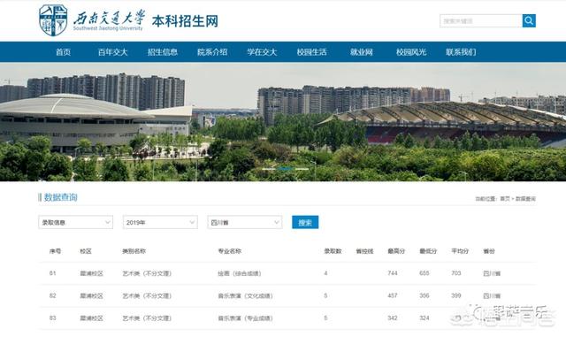Click the 绘画（综合成绩）cell
Screen dimensions: 566x337
[x=240, y=273]
